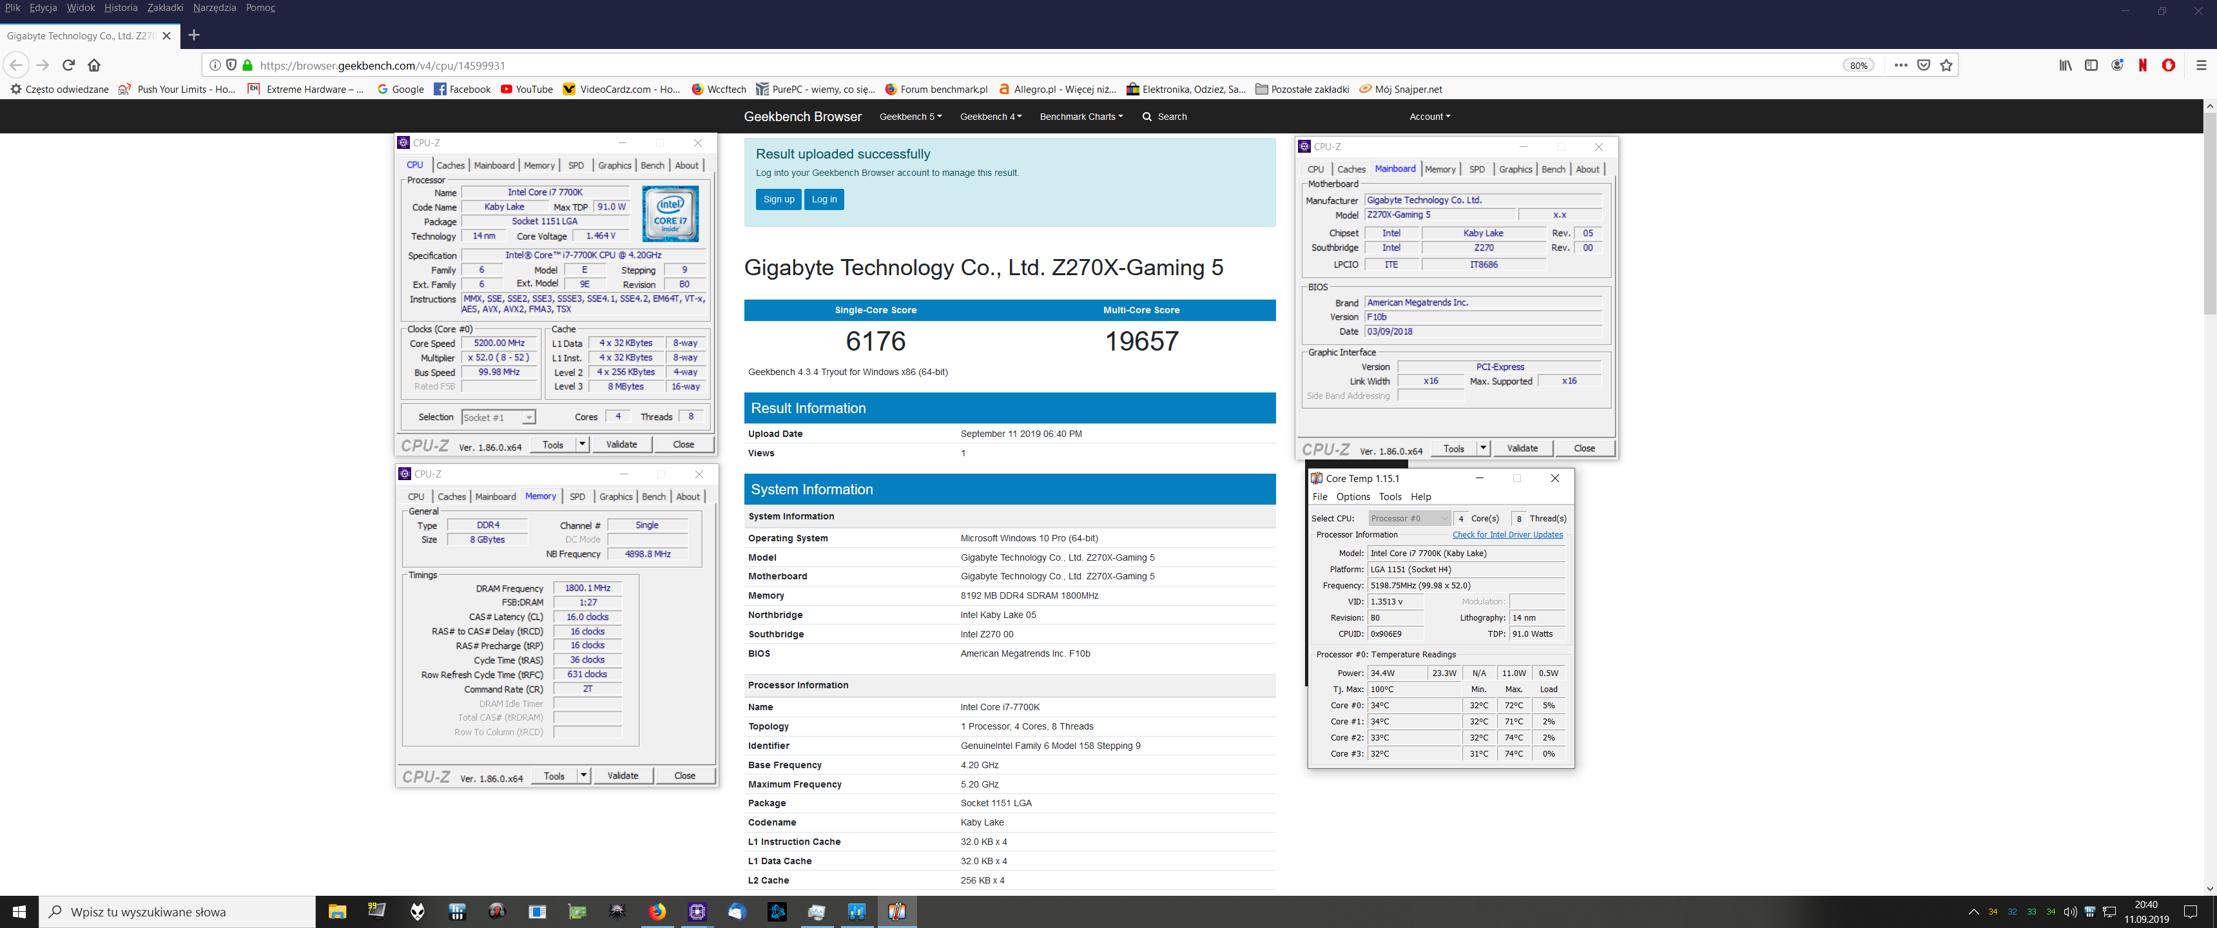Reload the Geekbench page
The height and width of the screenshot is (928, 2217).
69,64
